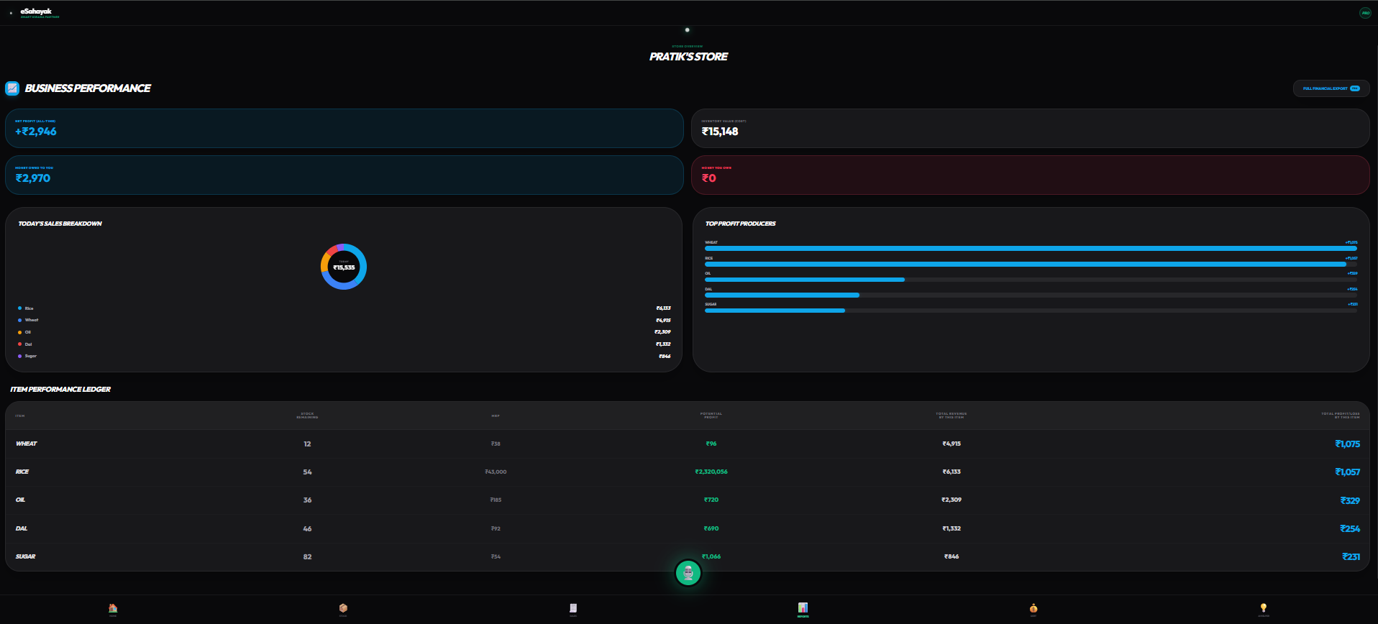Click the Rice color dot in legend

pos(19,308)
